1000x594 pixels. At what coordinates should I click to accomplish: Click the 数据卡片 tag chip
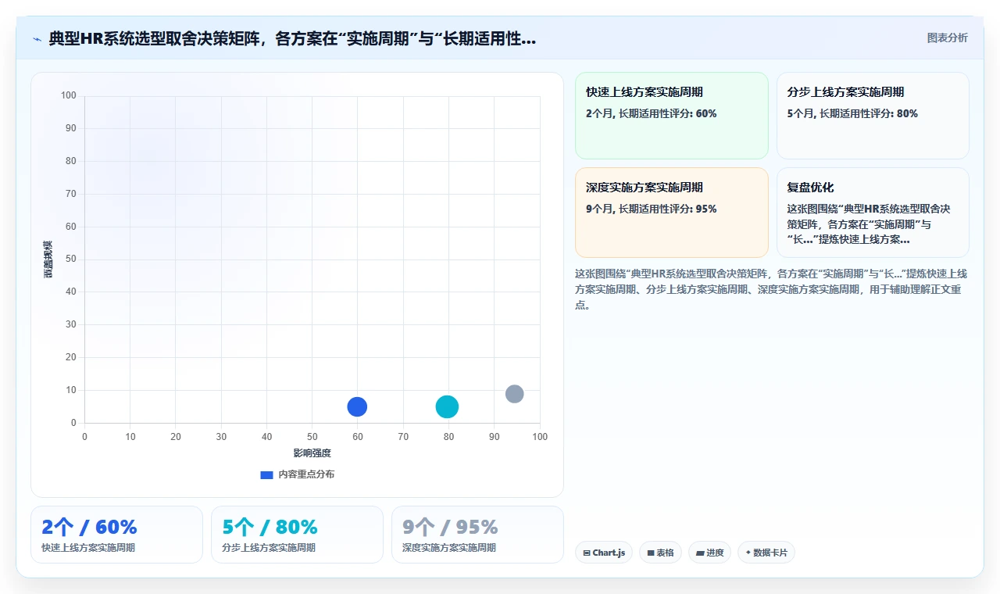point(766,553)
